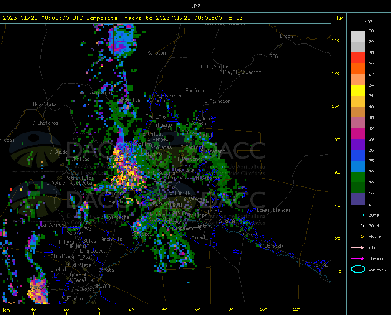Click the 'C_Chilenos' map label
The image size is (391, 315).
[45, 123]
